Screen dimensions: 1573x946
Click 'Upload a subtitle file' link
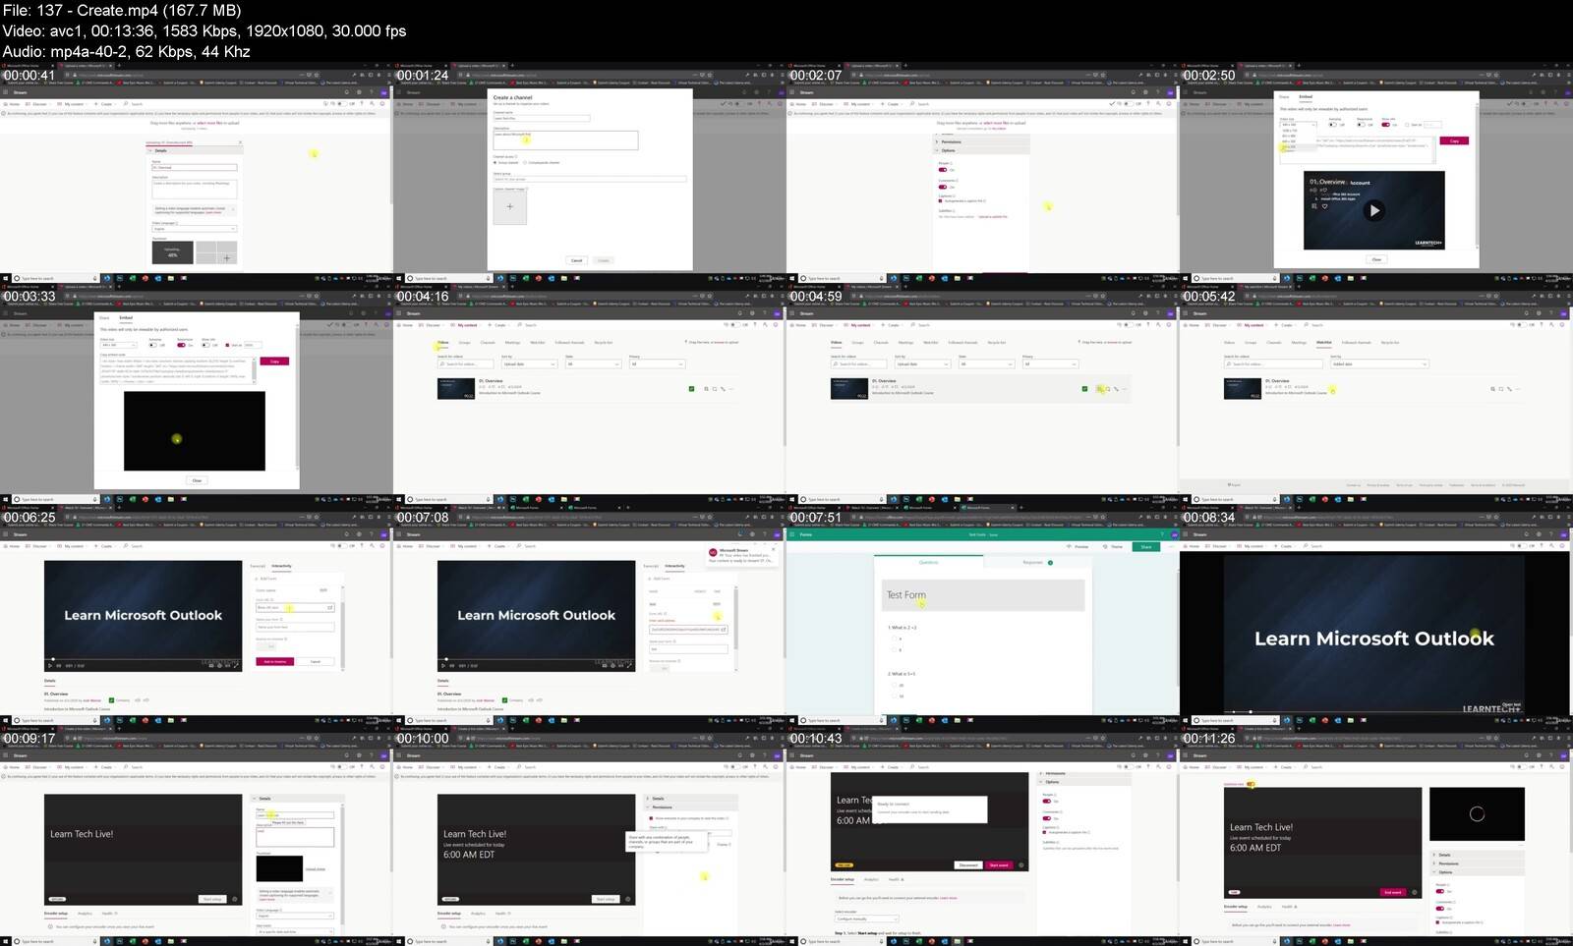pos(993,217)
